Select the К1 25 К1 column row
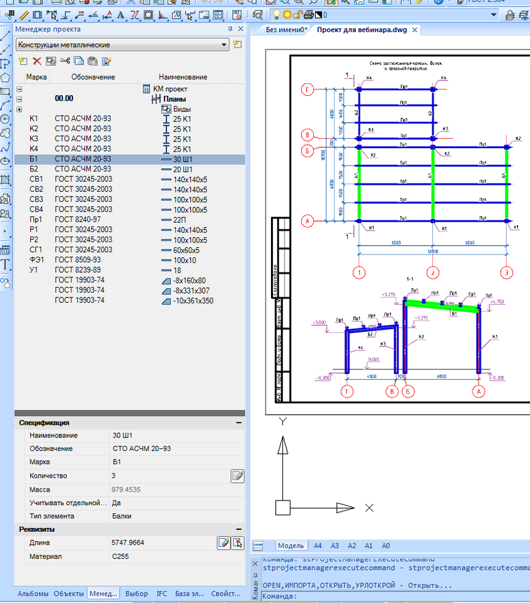 coord(130,119)
